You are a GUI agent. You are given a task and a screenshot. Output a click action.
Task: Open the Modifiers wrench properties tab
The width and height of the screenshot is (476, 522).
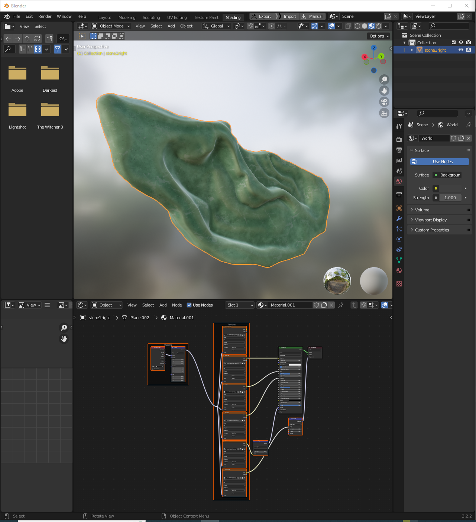[x=399, y=218]
